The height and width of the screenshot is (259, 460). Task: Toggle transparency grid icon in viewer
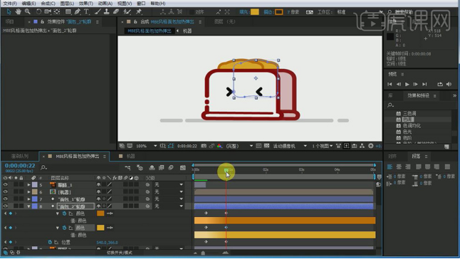tap(266, 146)
